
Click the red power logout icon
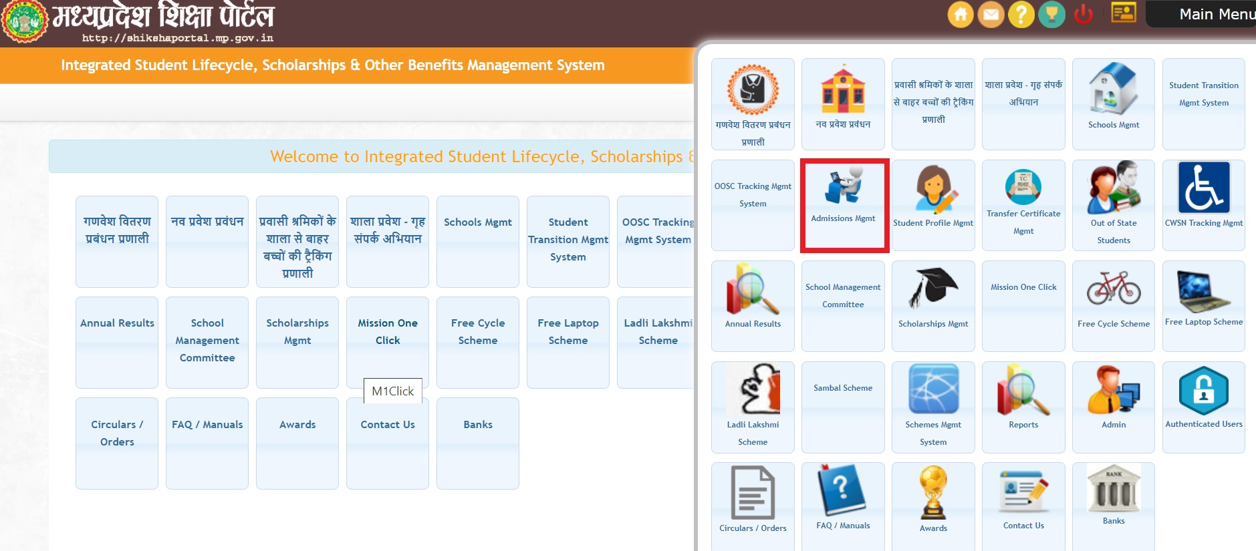pos(1083,15)
